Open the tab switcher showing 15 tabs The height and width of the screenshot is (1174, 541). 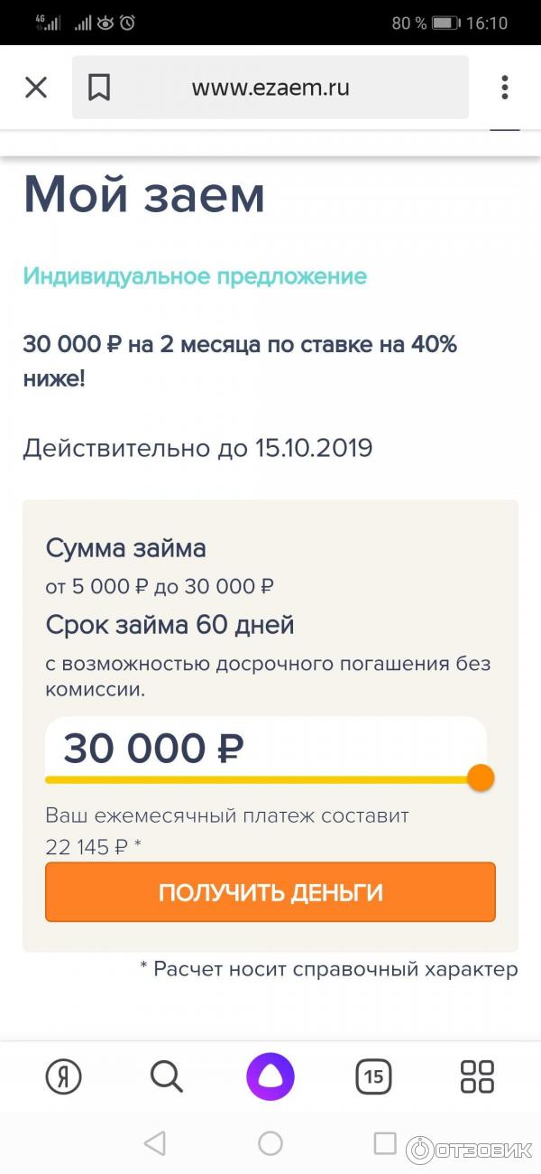(x=373, y=1076)
